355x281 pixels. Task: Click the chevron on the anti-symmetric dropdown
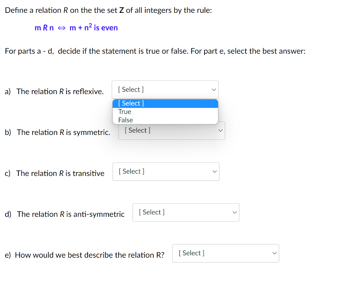tap(234, 212)
